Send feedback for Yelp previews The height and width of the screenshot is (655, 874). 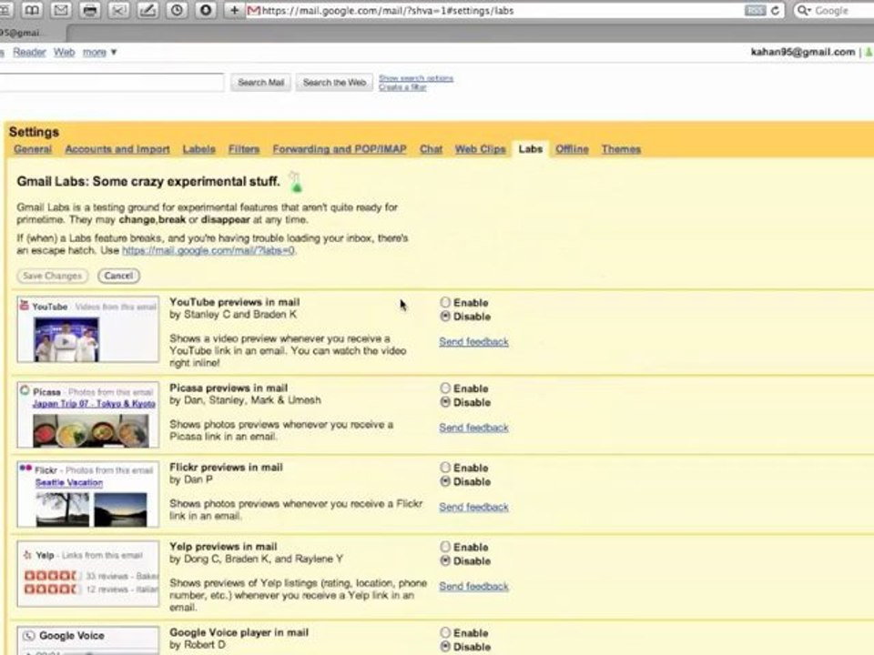point(473,586)
